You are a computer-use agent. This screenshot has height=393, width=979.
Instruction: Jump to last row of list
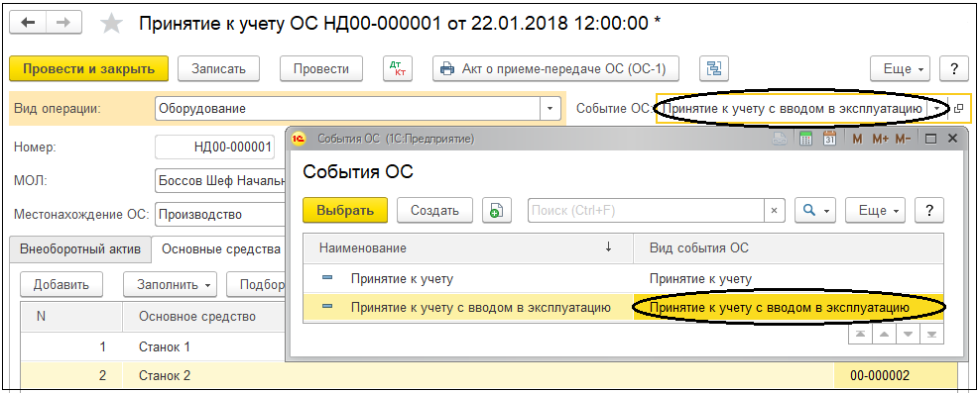(x=931, y=335)
